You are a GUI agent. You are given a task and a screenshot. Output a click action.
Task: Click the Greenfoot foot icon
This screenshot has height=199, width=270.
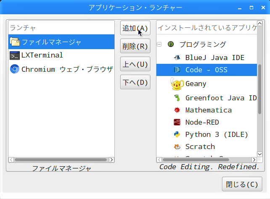click(x=177, y=98)
